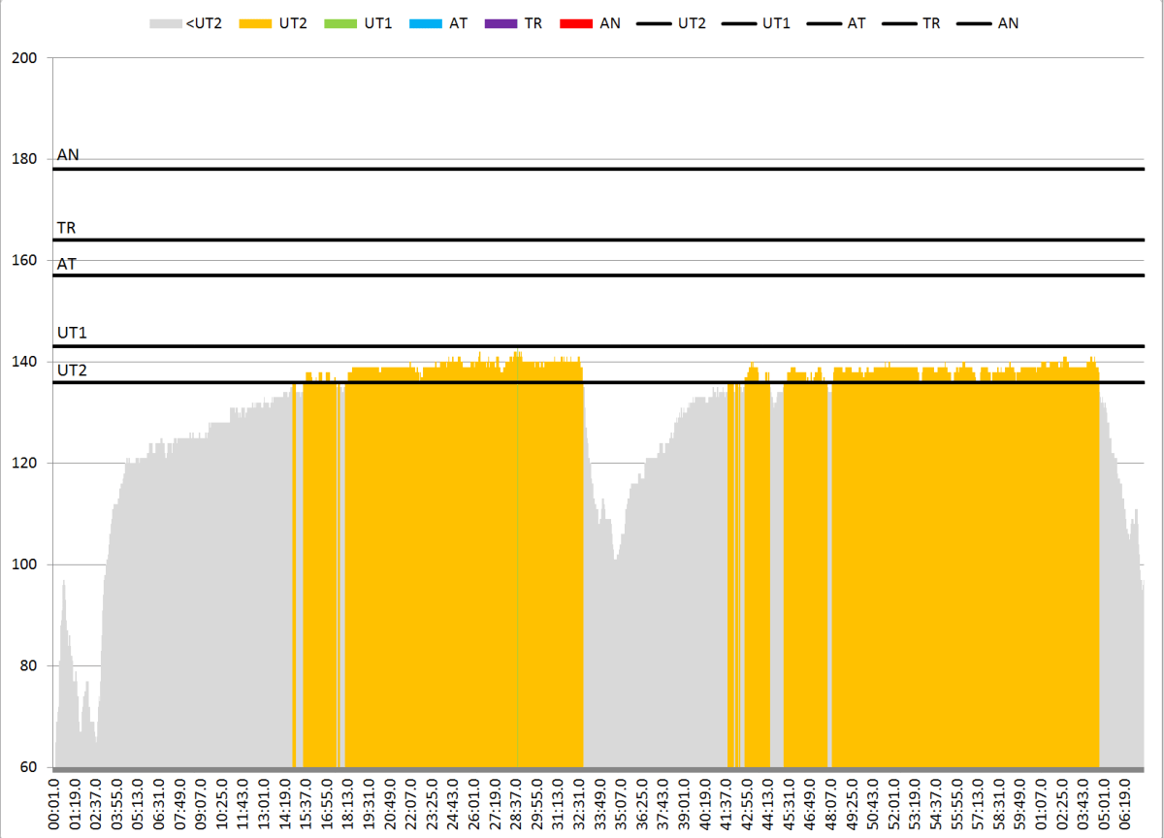This screenshot has width=1164, height=838.
Task: Select the UT1 threshold label inside the plot
Action: tap(72, 334)
